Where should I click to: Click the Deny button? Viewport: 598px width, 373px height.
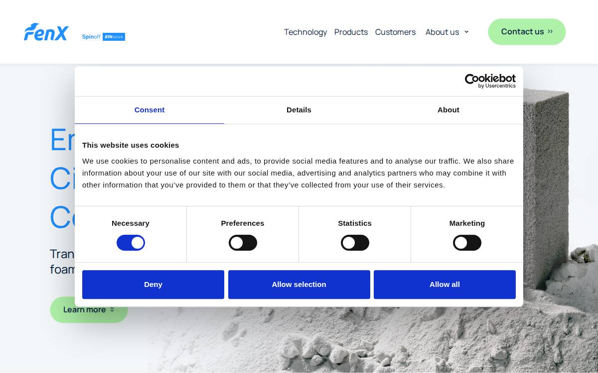click(x=153, y=284)
